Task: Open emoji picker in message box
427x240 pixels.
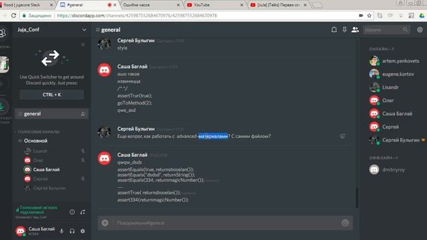Action: (345, 223)
